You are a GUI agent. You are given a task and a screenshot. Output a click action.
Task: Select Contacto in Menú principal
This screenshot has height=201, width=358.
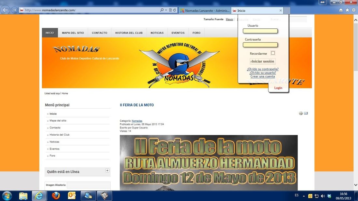click(55, 127)
